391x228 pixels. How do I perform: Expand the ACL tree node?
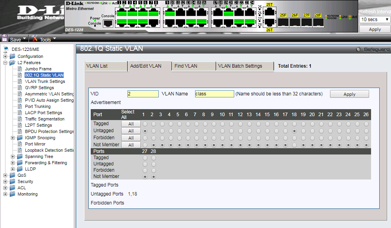click(5, 188)
